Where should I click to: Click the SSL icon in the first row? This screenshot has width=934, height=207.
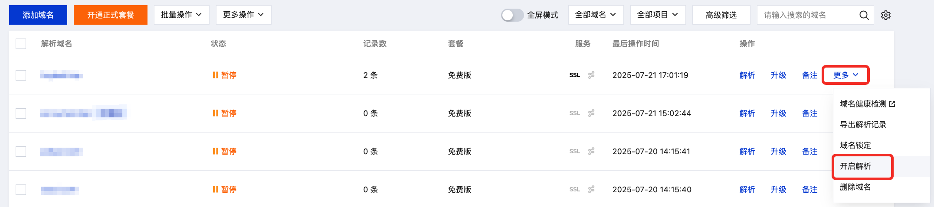coord(574,75)
